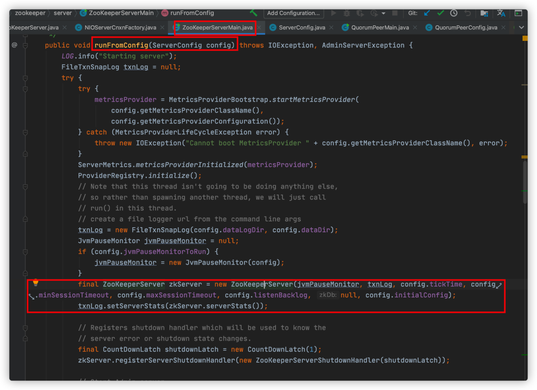The height and width of the screenshot is (390, 537).
Task: Open Git history clock icon
Action: 454,13
